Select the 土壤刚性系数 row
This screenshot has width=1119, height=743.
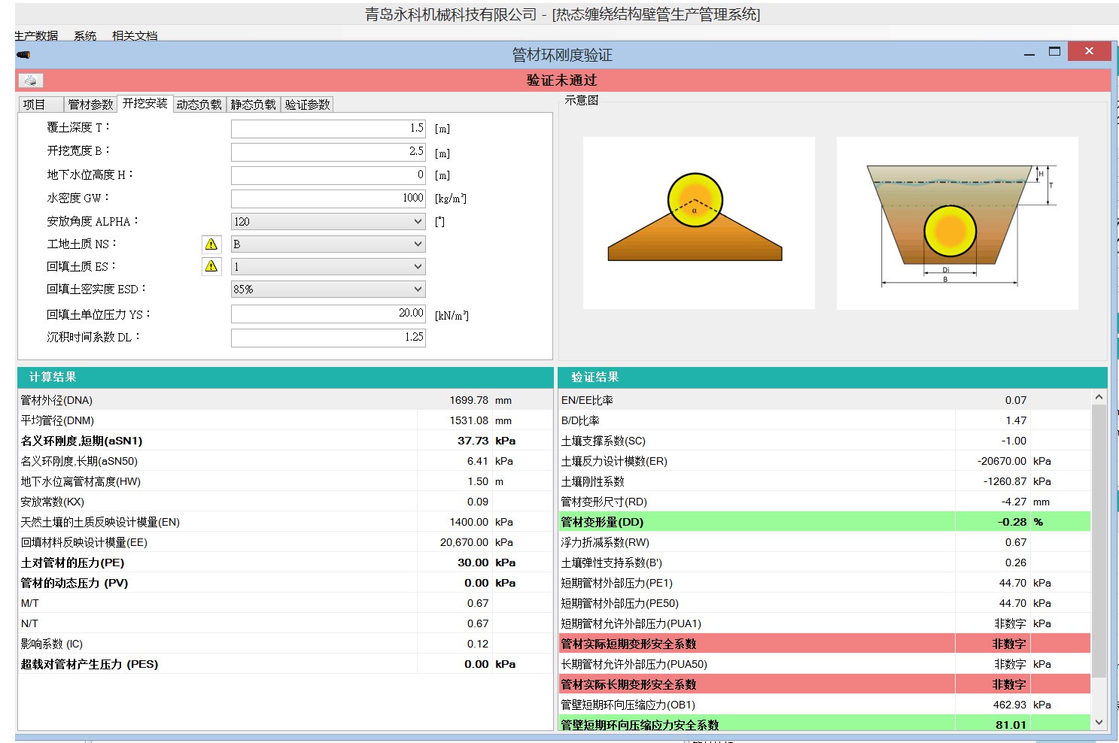point(825,481)
